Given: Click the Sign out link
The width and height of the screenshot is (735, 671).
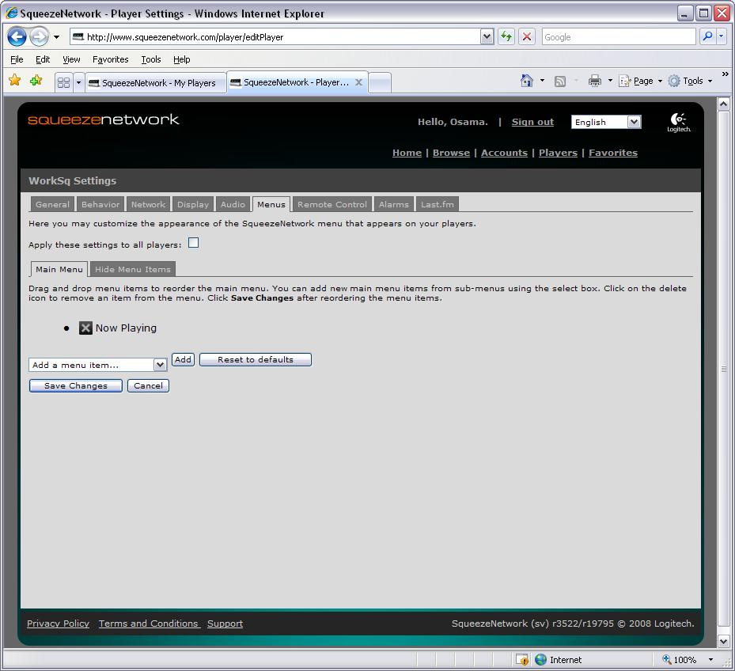Looking at the screenshot, I should point(532,122).
